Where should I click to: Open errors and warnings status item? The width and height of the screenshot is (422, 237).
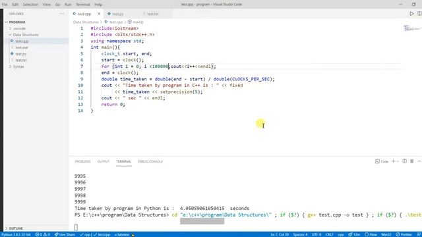(42, 234)
